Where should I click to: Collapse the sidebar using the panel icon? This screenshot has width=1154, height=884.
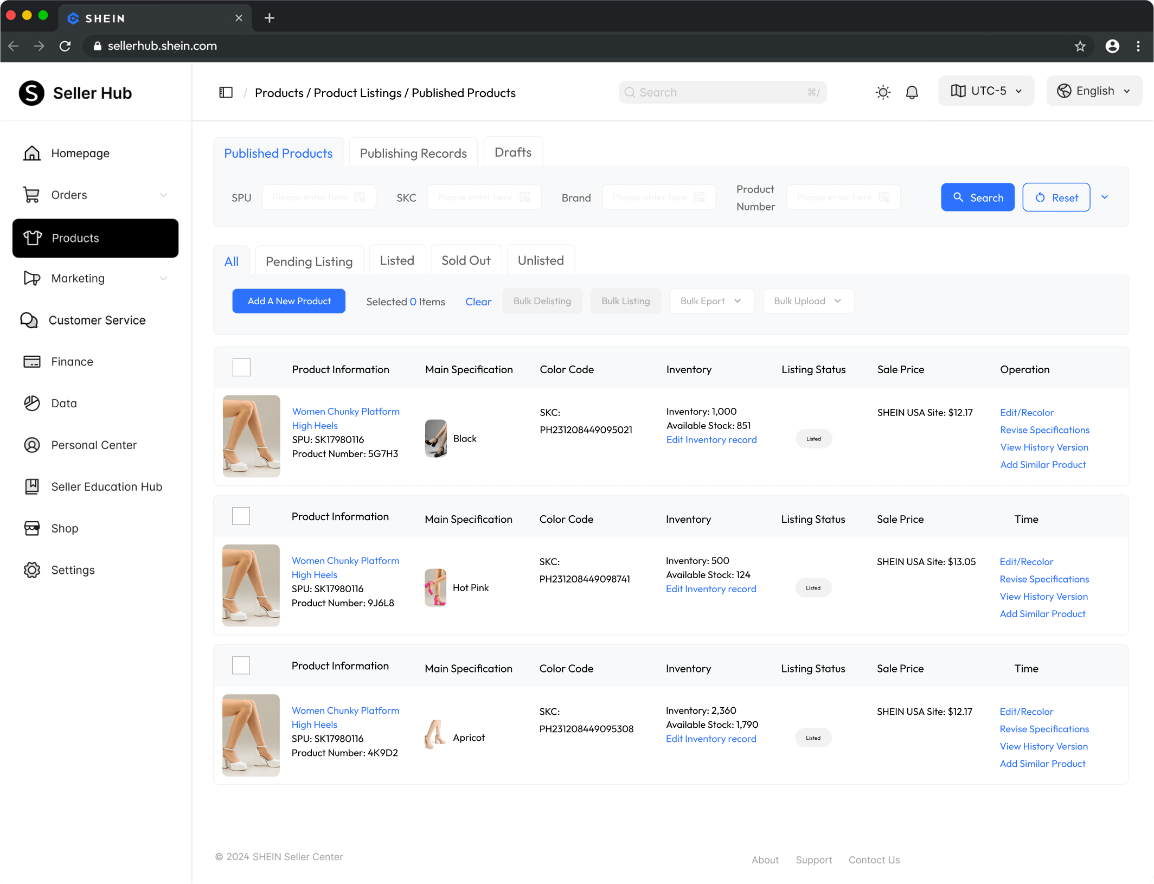coord(226,92)
